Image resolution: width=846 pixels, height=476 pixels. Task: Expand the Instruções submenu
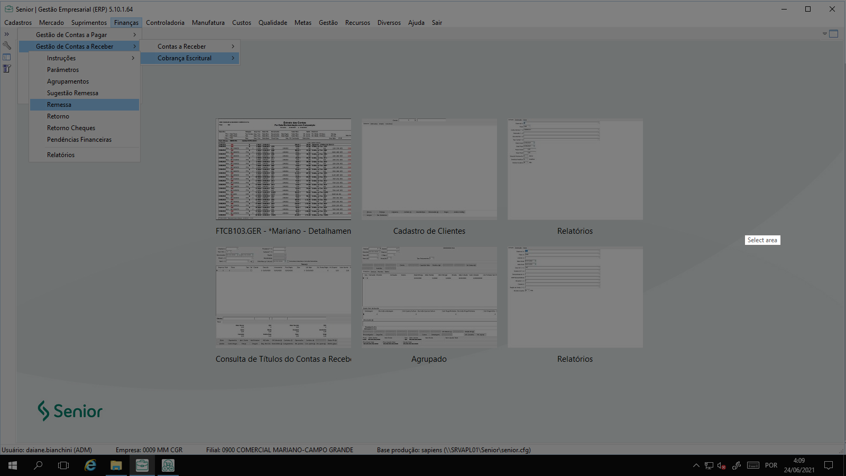point(85,58)
